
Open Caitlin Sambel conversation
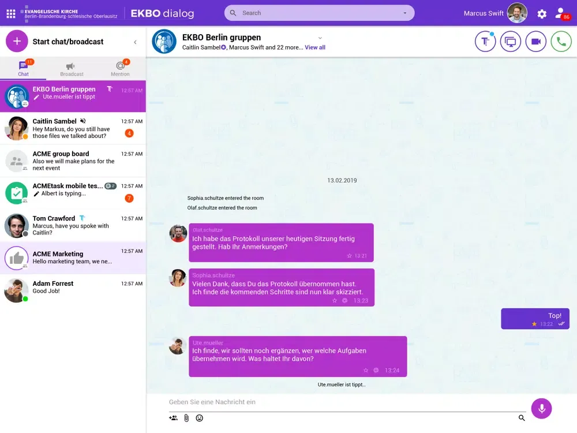73,128
